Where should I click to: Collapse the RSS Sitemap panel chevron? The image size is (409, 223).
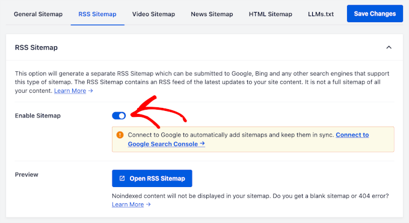click(389, 47)
